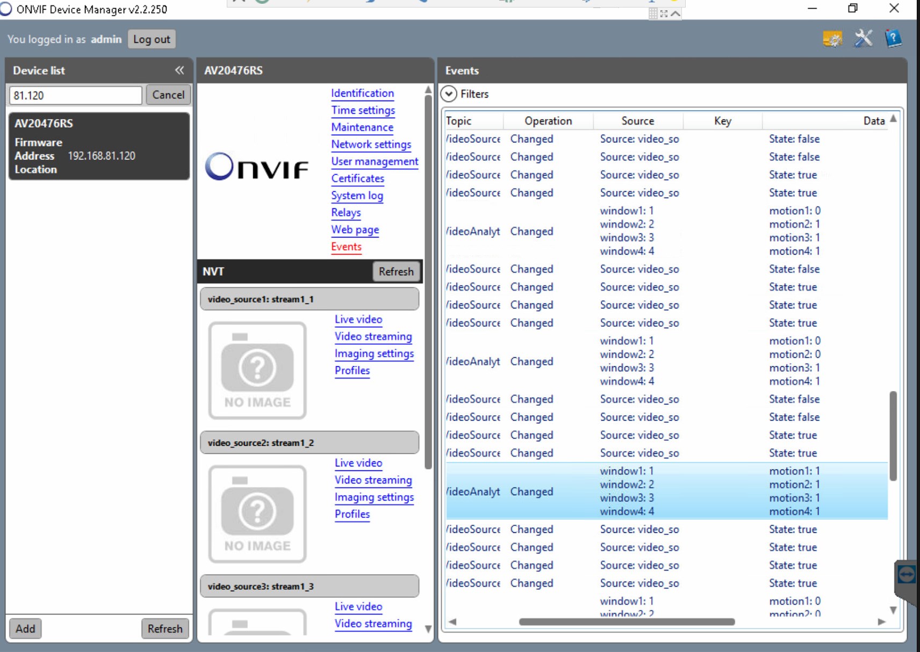
Task: Click the folder icon in the top bar
Action: (x=832, y=39)
